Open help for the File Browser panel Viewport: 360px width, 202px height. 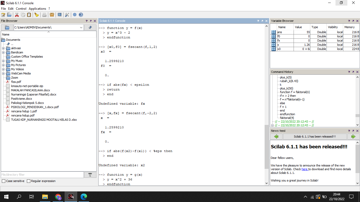pos(86,21)
